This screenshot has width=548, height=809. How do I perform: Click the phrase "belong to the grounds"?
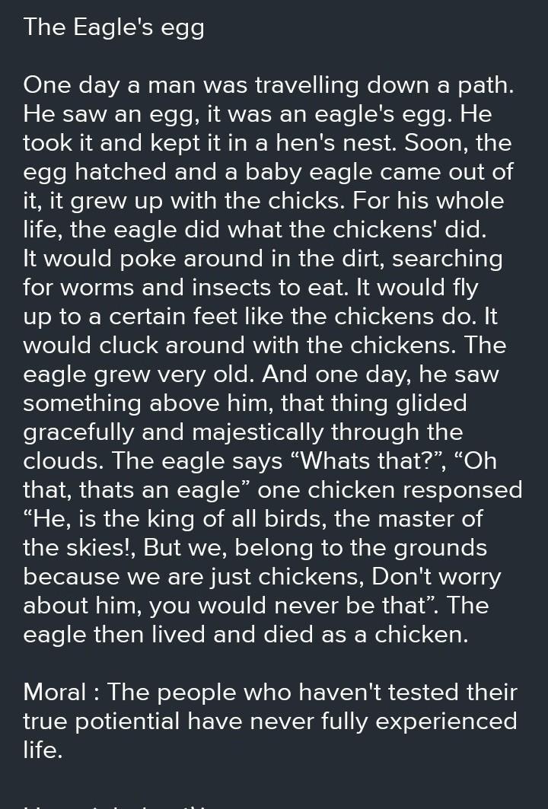[x=361, y=547]
